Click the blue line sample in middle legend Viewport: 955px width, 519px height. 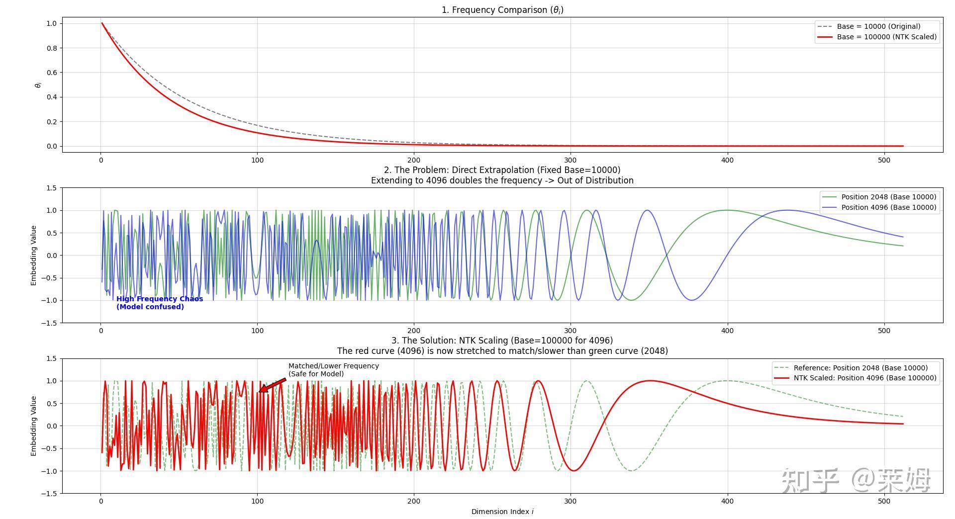(x=829, y=207)
